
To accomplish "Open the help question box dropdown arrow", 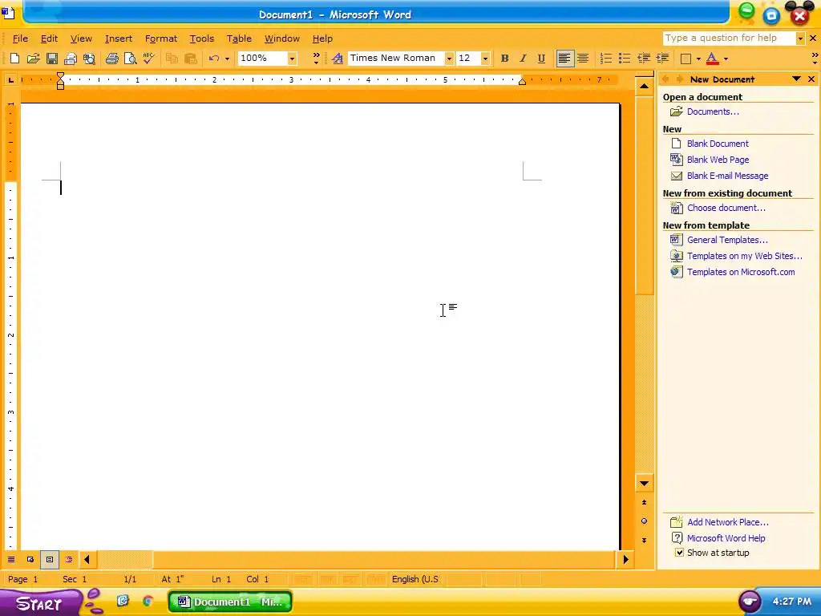I will [800, 38].
